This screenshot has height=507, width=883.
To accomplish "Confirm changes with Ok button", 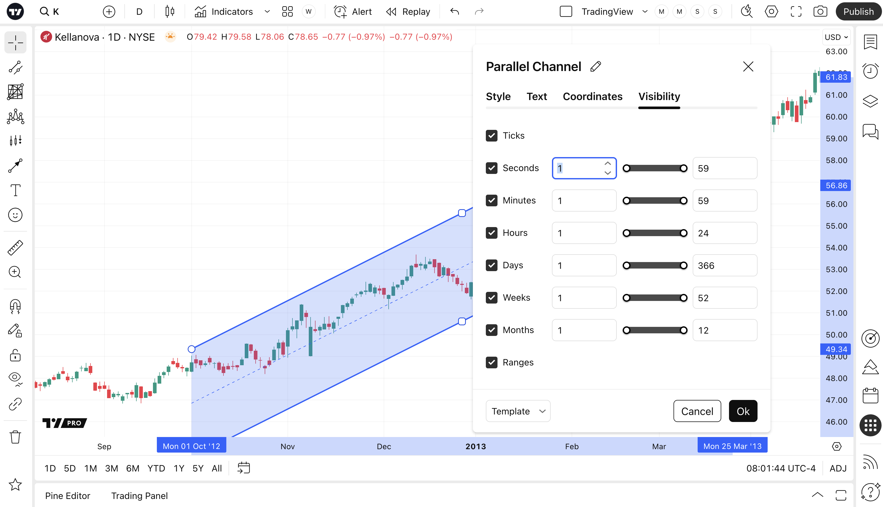I will click(743, 411).
